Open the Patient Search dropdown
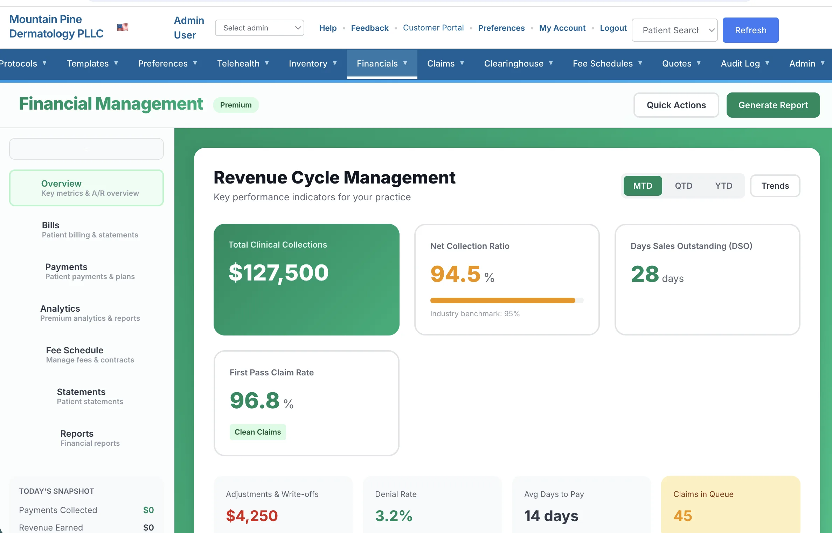This screenshot has width=832, height=533. pyautogui.click(x=674, y=30)
